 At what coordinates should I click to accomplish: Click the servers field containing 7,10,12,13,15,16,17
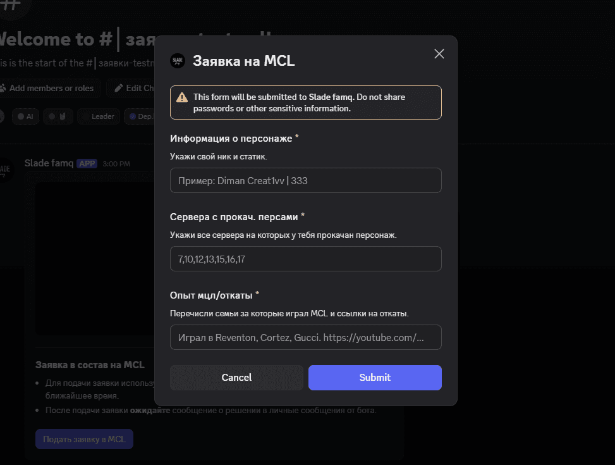[x=305, y=259]
